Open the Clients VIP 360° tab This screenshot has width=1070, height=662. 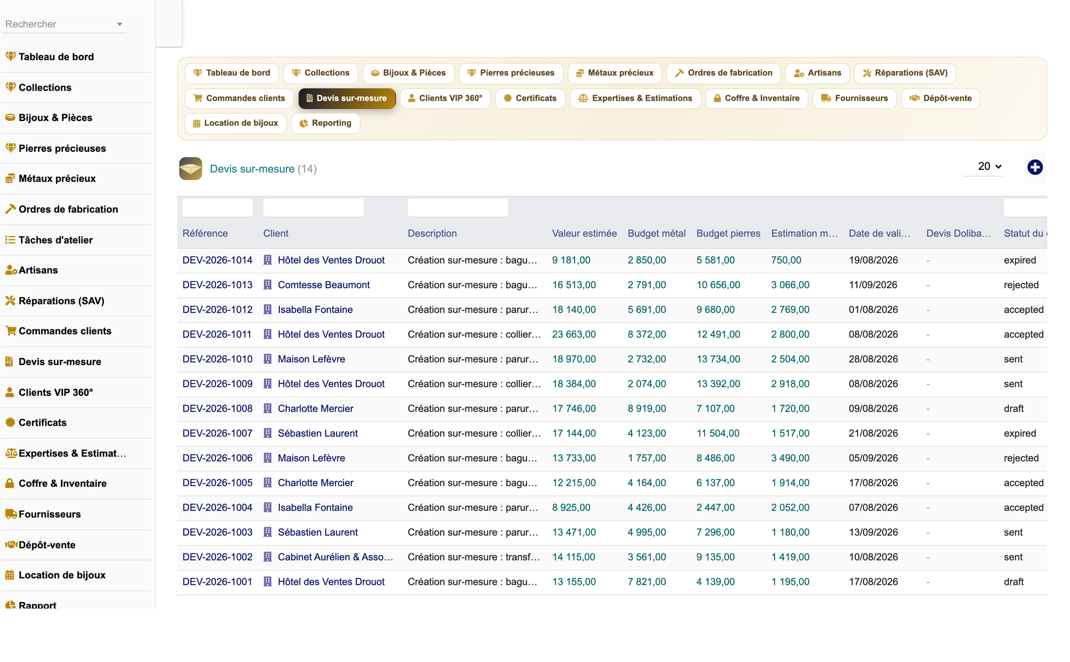point(445,98)
